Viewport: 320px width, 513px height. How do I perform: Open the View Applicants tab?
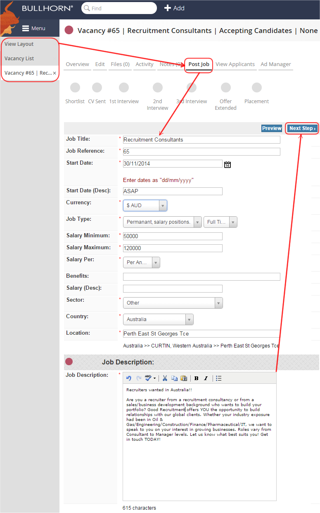[235, 64]
